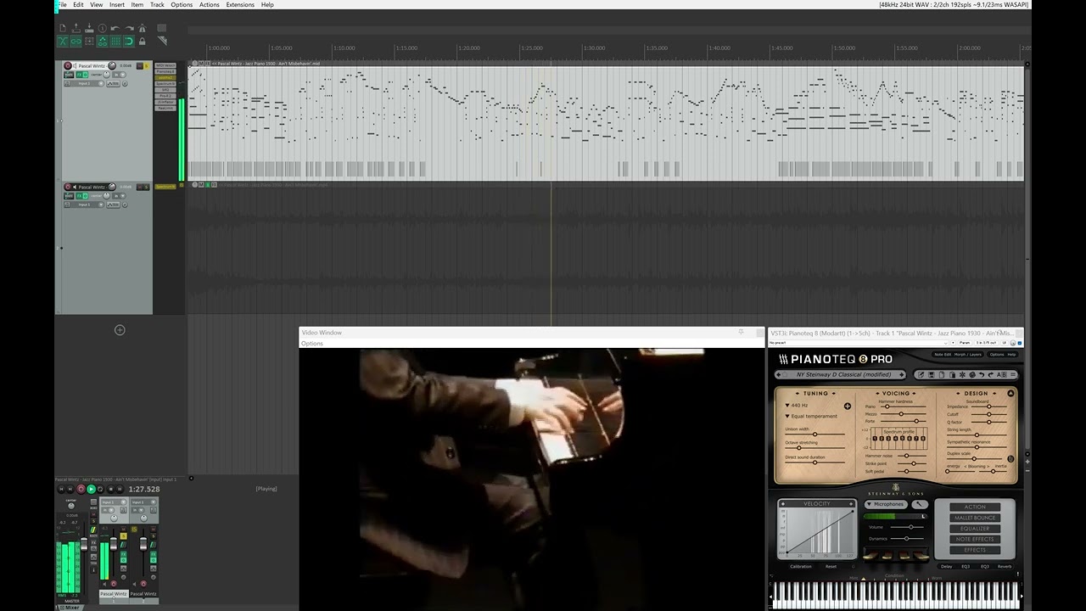Click the EQUALIZER button in Pianoteq
The width and height of the screenshot is (1086, 611).
(x=975, y=529)
